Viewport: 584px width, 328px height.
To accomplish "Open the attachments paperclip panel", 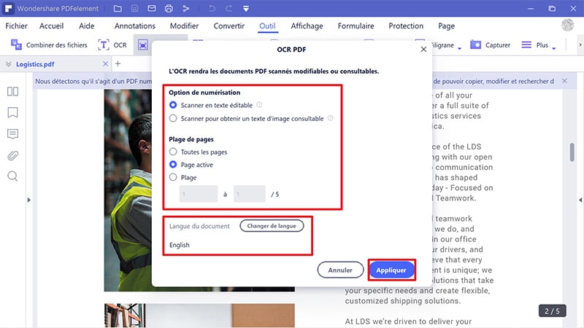I will [x=12, y=155].
